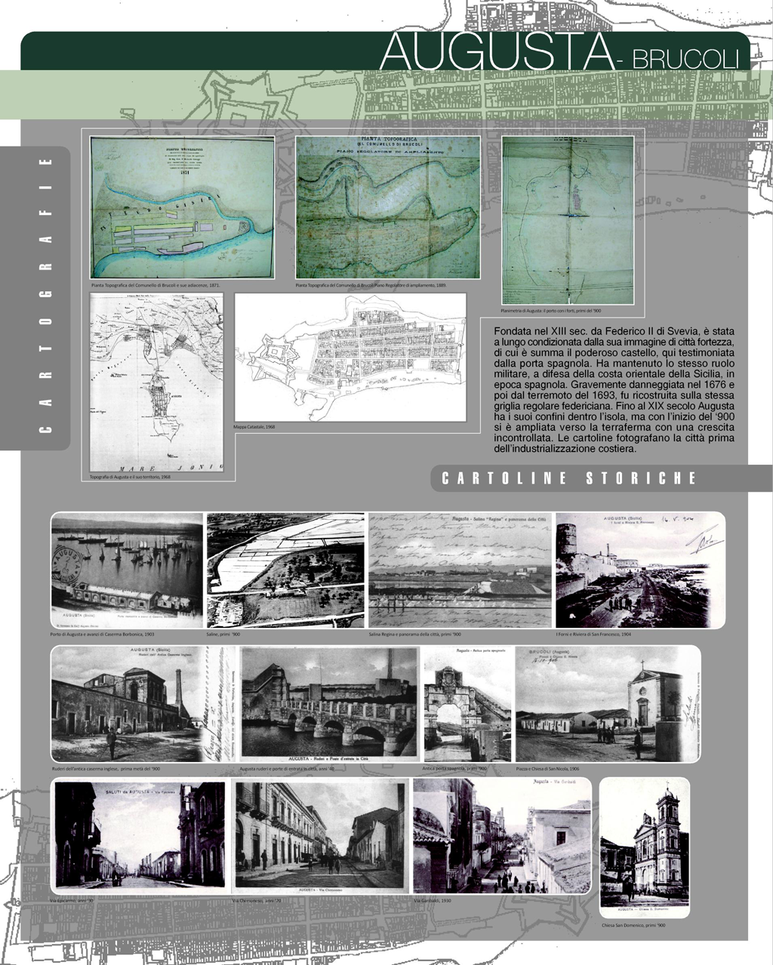This screenshot has width=773, height=965.
Task: Click caption 'Augusta ruderi e ponte di entrata in città'
Action: [286, 768]
